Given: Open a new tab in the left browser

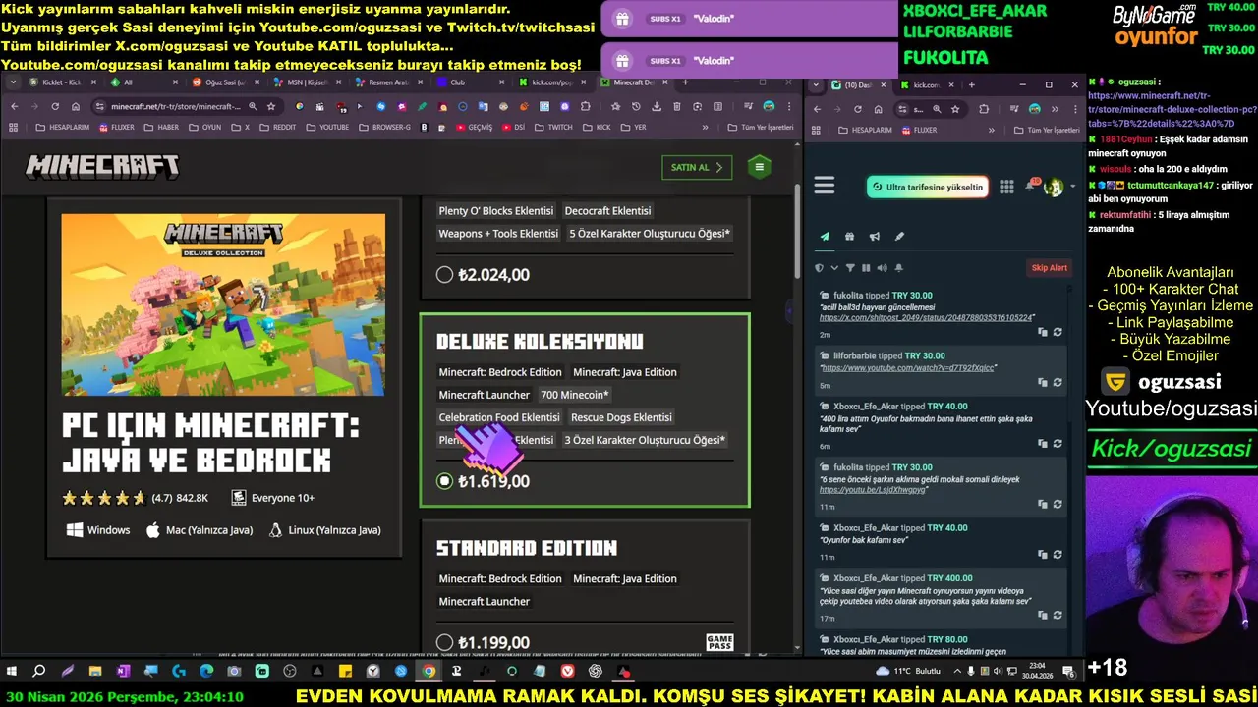Looking at the screenshot, I should (x=685, y=82).
